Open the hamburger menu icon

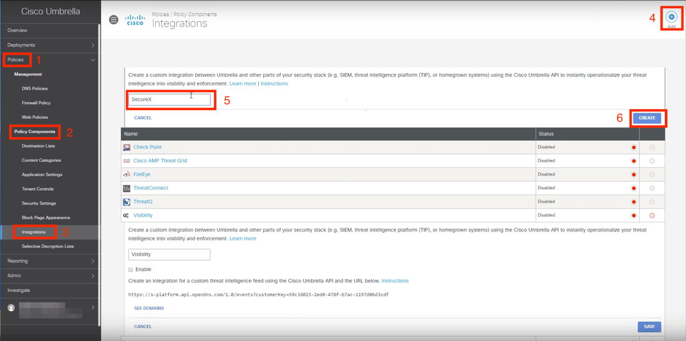(x=114, y=20)
